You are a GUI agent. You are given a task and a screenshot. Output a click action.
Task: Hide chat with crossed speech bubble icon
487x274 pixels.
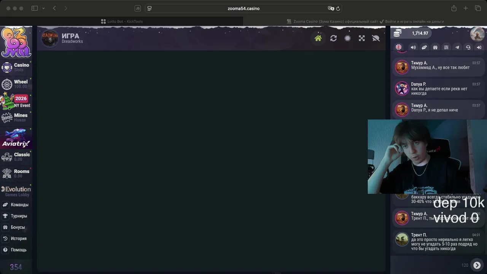[x=376, y=38]
